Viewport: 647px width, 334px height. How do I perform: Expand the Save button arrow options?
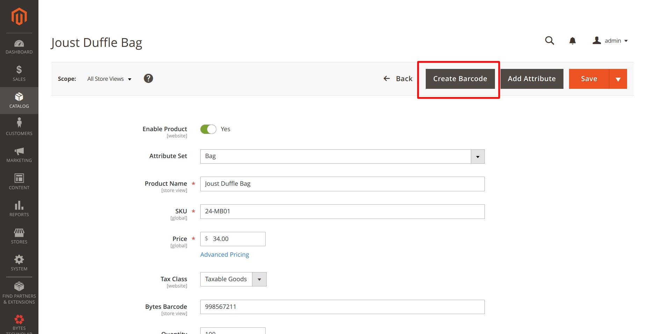(x=618, y=79)
